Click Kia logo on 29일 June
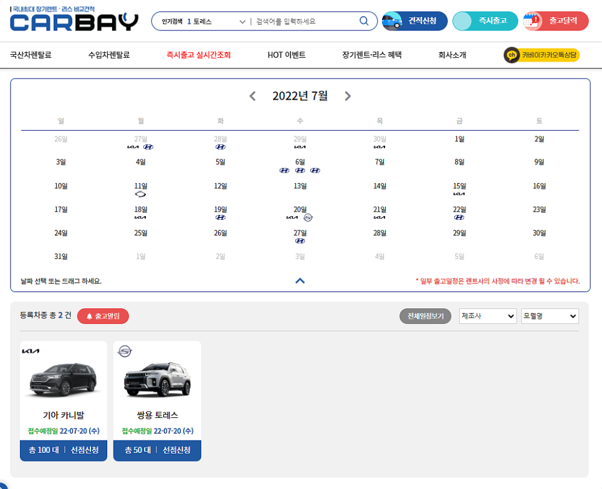This screenshot has width=602, height=489. (300, 147)
